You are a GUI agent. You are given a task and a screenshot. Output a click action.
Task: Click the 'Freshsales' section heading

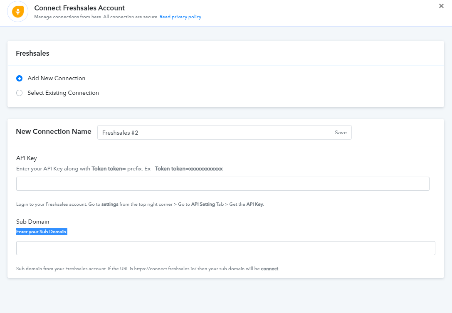32,53
